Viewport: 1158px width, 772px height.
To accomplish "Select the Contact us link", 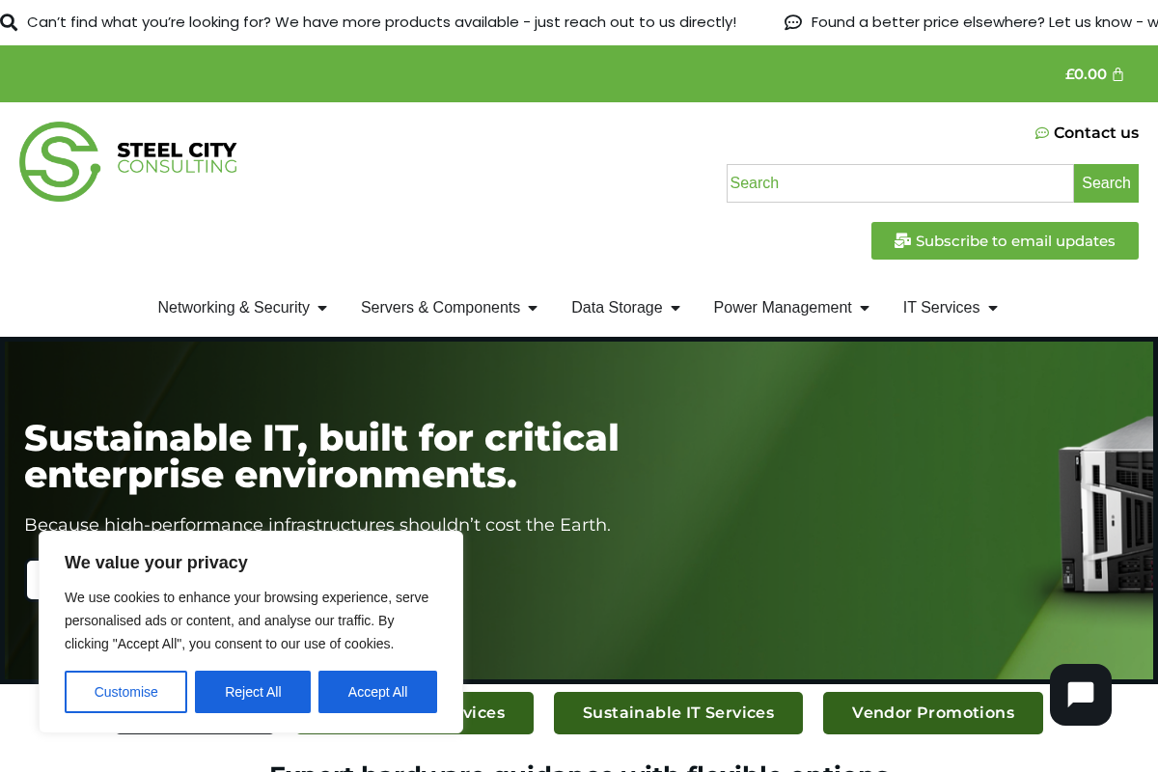I will tap(1096, 133).
